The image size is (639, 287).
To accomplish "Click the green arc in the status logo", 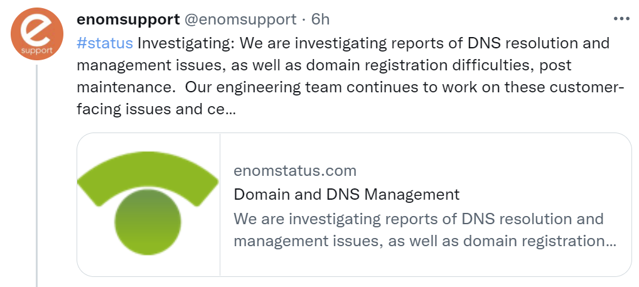I will click(x=148, y=177).
